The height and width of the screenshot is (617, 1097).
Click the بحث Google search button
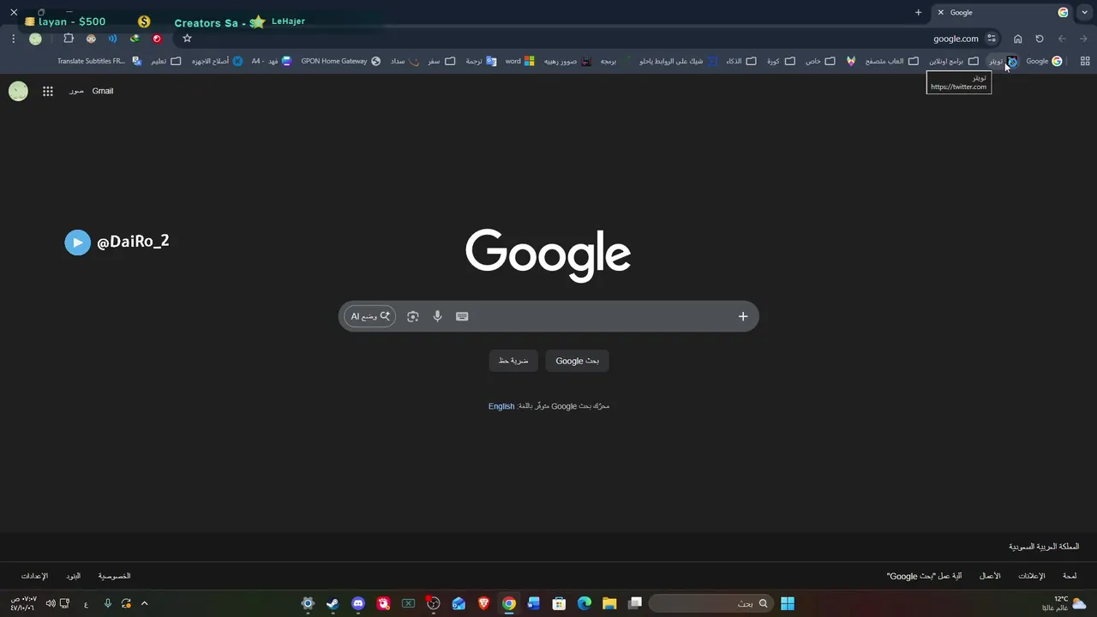(578, 361)
